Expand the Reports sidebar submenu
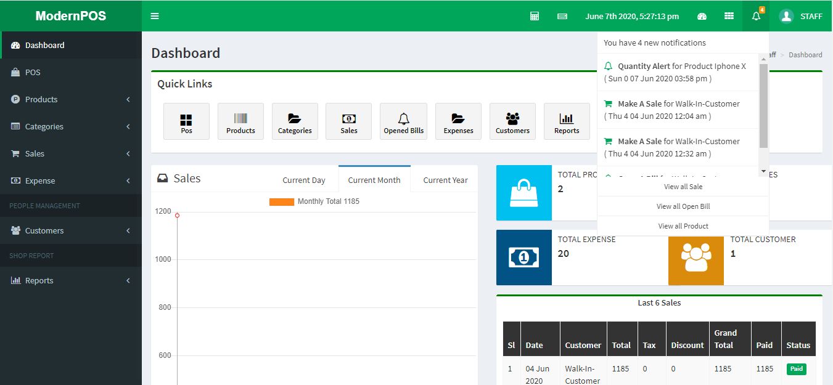Screen dimensions: 833x385 point(71,280)
